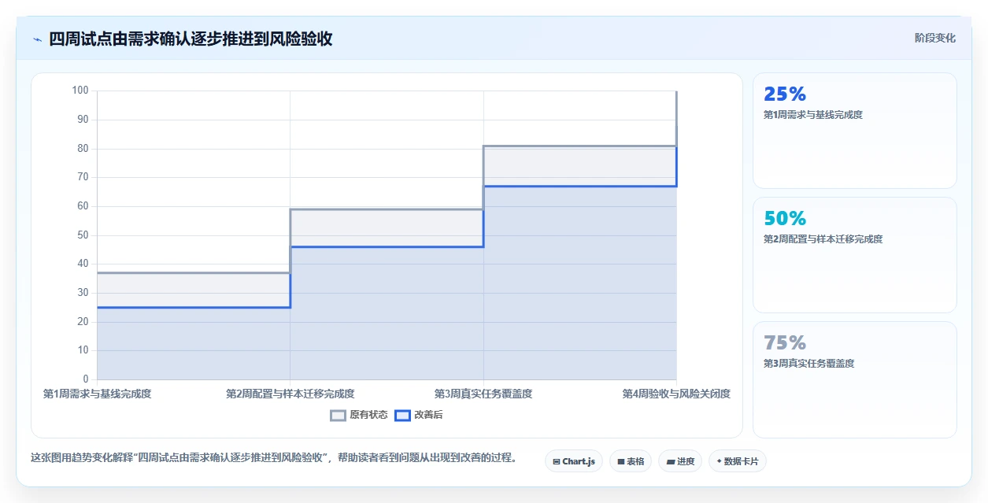
Task: Click the chart title 四周试点由需求确认逐步推进到风险验收
Action: coord(191,39)
